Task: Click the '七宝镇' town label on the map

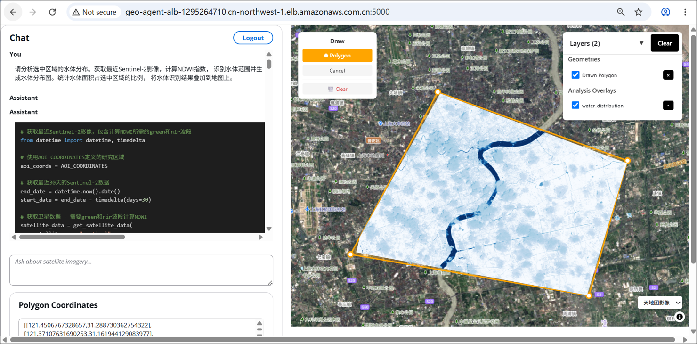Action: [323, 258]
